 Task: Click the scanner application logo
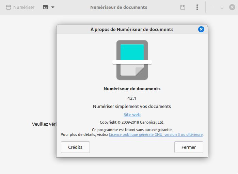[132, 60]
